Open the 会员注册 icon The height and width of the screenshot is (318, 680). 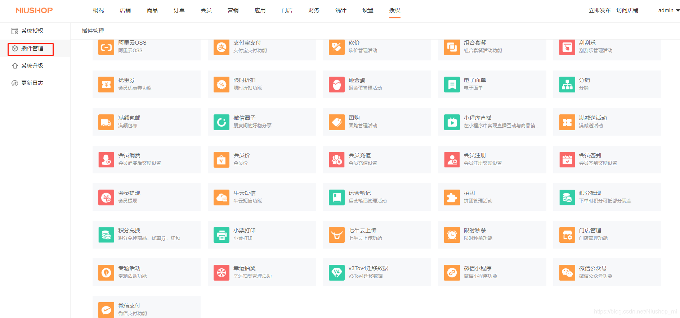click(452, 160)
